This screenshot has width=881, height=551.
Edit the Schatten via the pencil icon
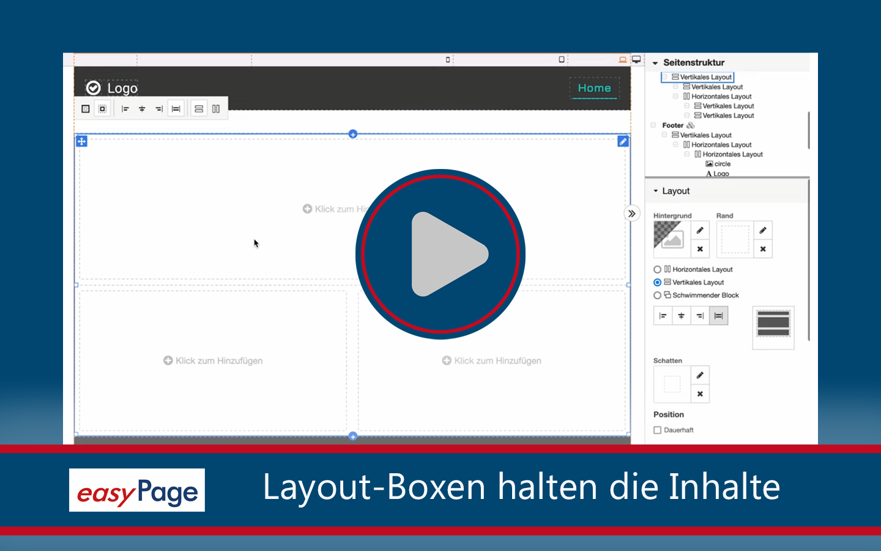pyautogui.click(x=699, y=375)
